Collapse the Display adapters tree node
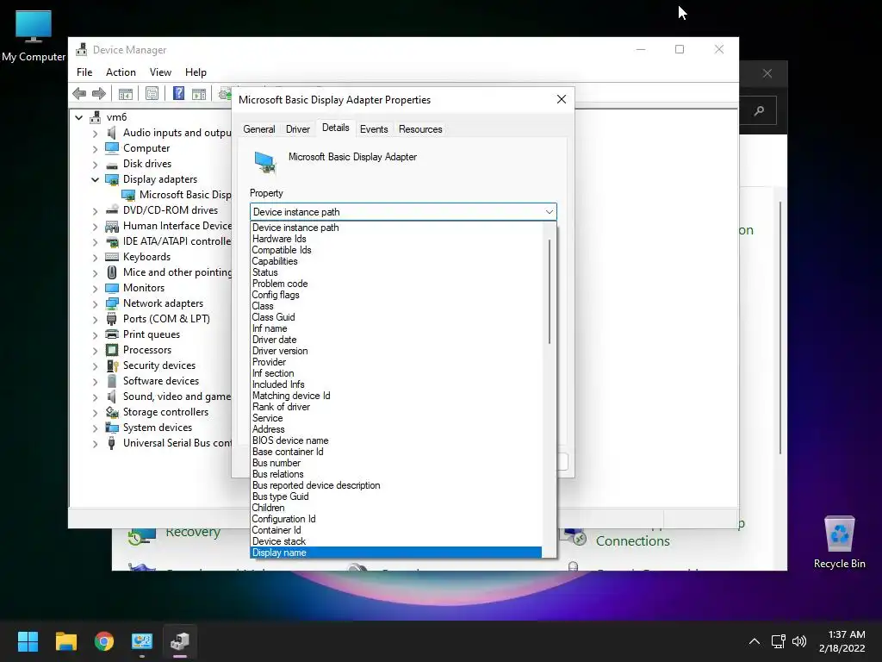882x662 pixels. point(95,179)
